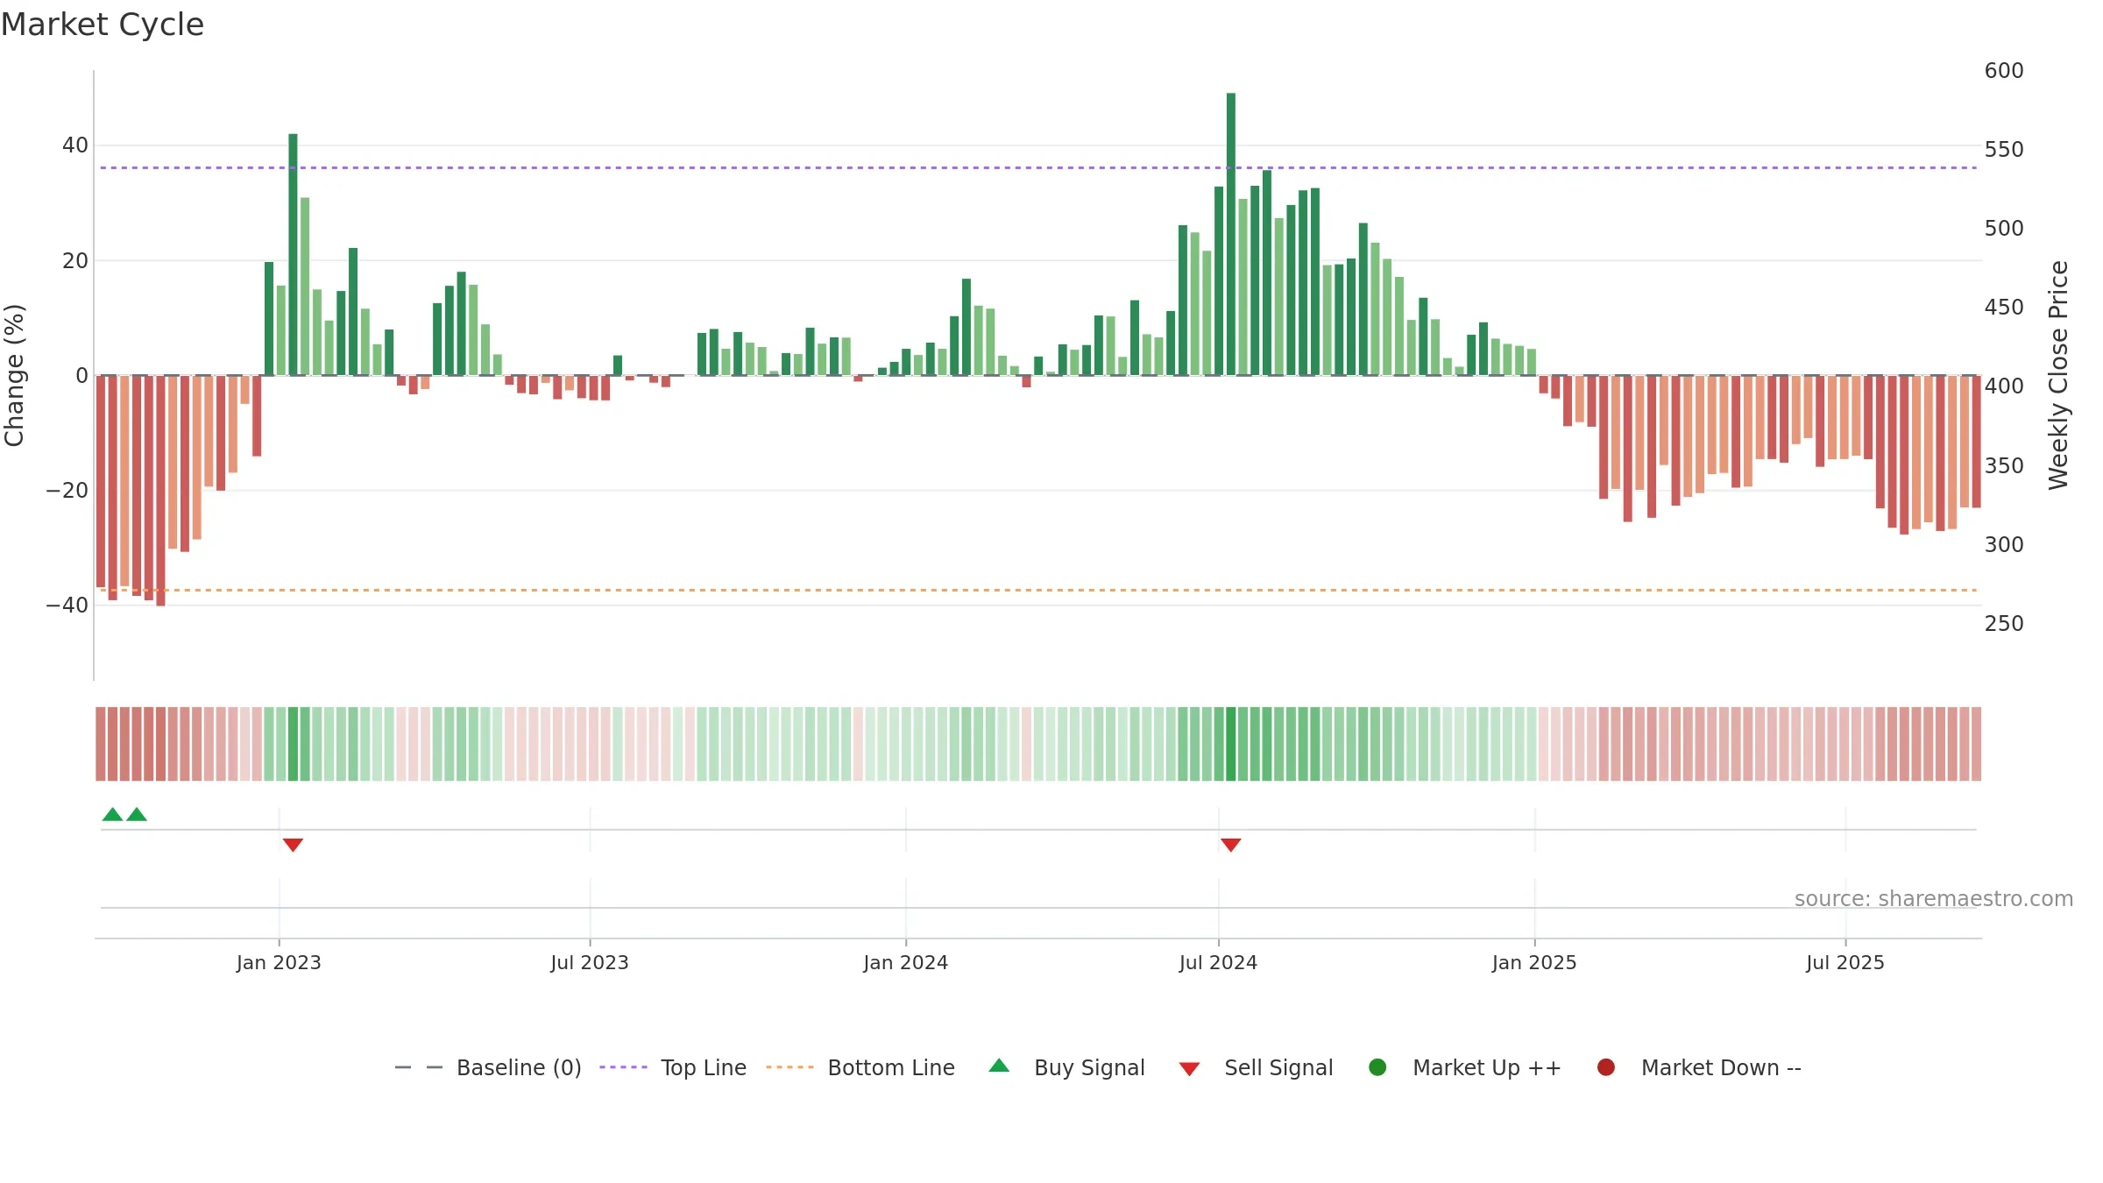Toggle the Baseline (0) legend entry
This screenshot has height=1183, width=2103.
[488, 1067]
